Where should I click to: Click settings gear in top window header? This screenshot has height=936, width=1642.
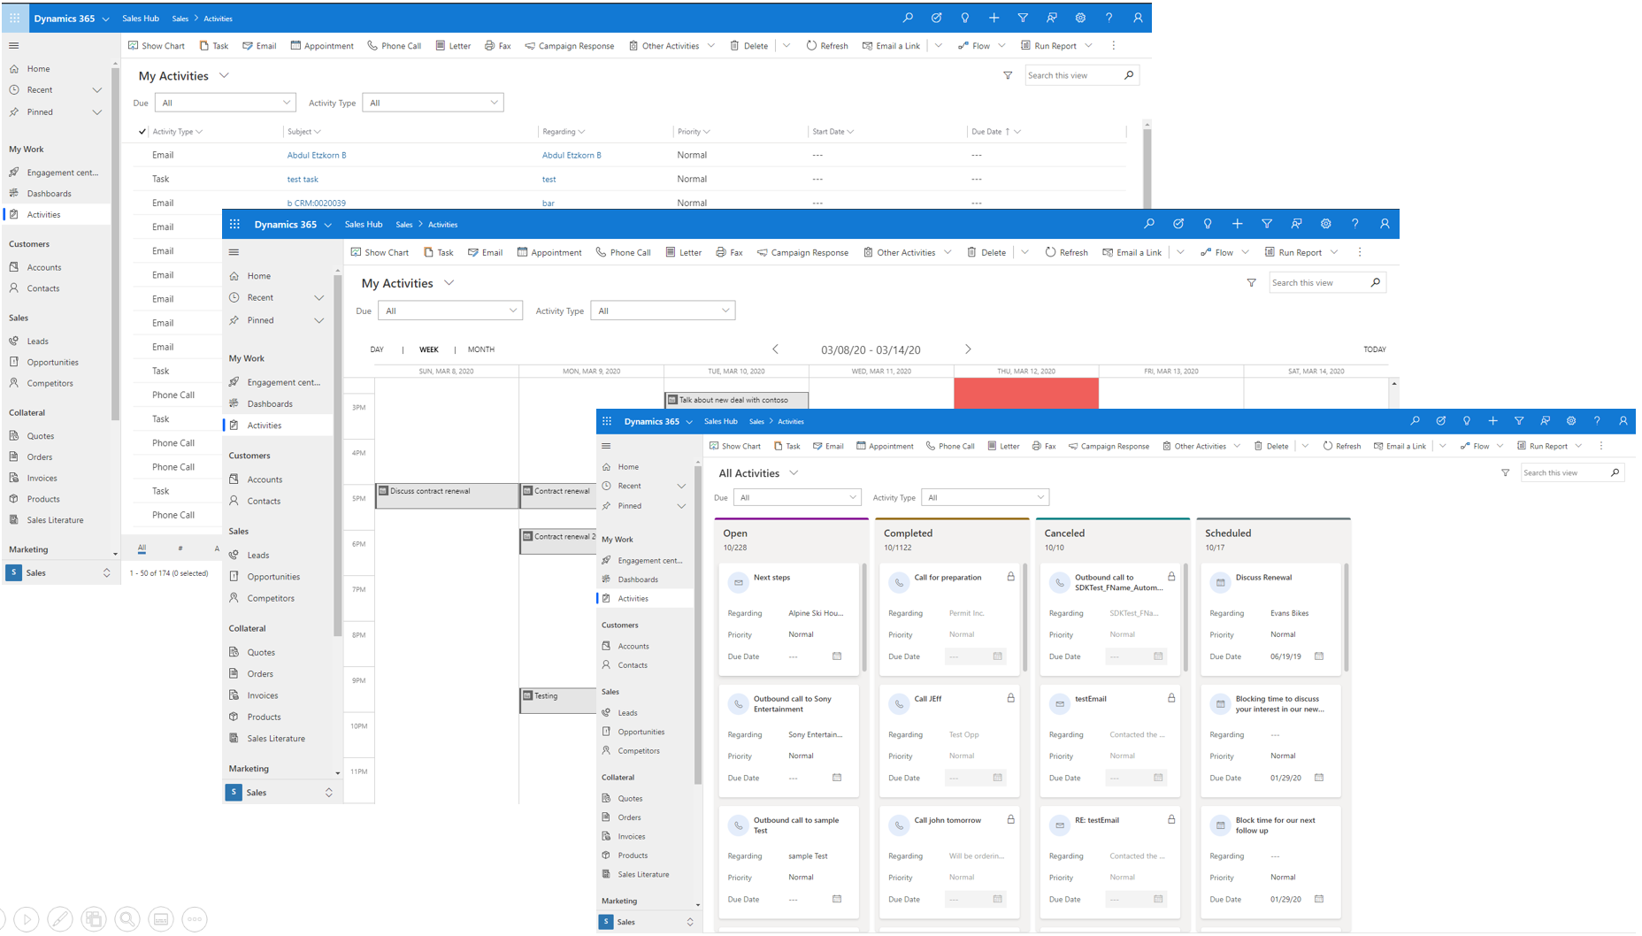pos(1080,18)
